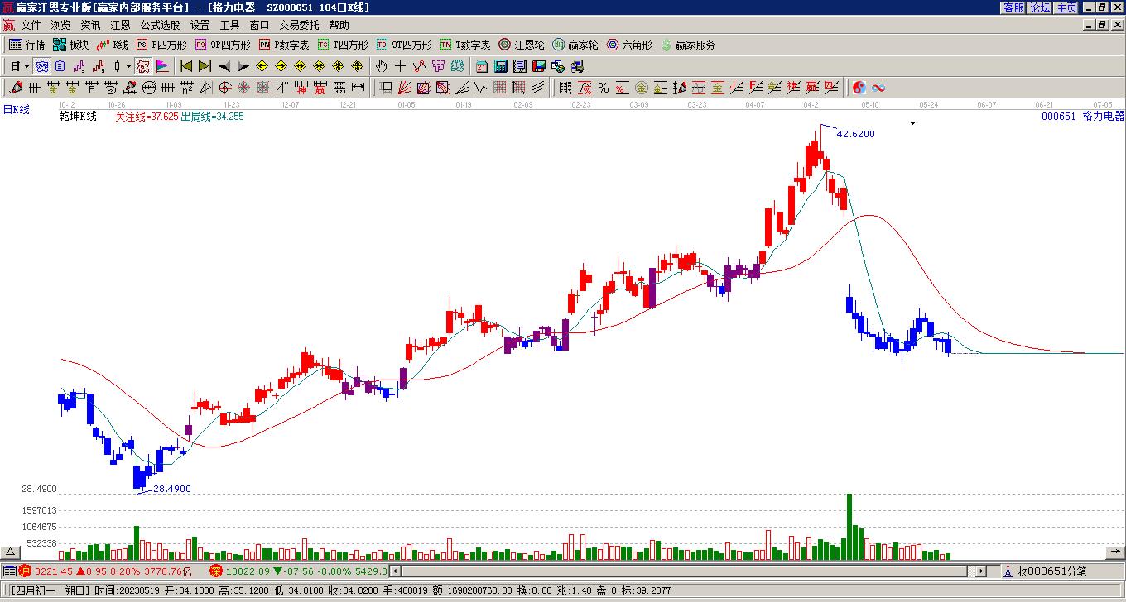Viewport: 1126px width, 602px height.
Task: Click the 000651 格力电器 stock label
Action: click(x=1083, y=117)
